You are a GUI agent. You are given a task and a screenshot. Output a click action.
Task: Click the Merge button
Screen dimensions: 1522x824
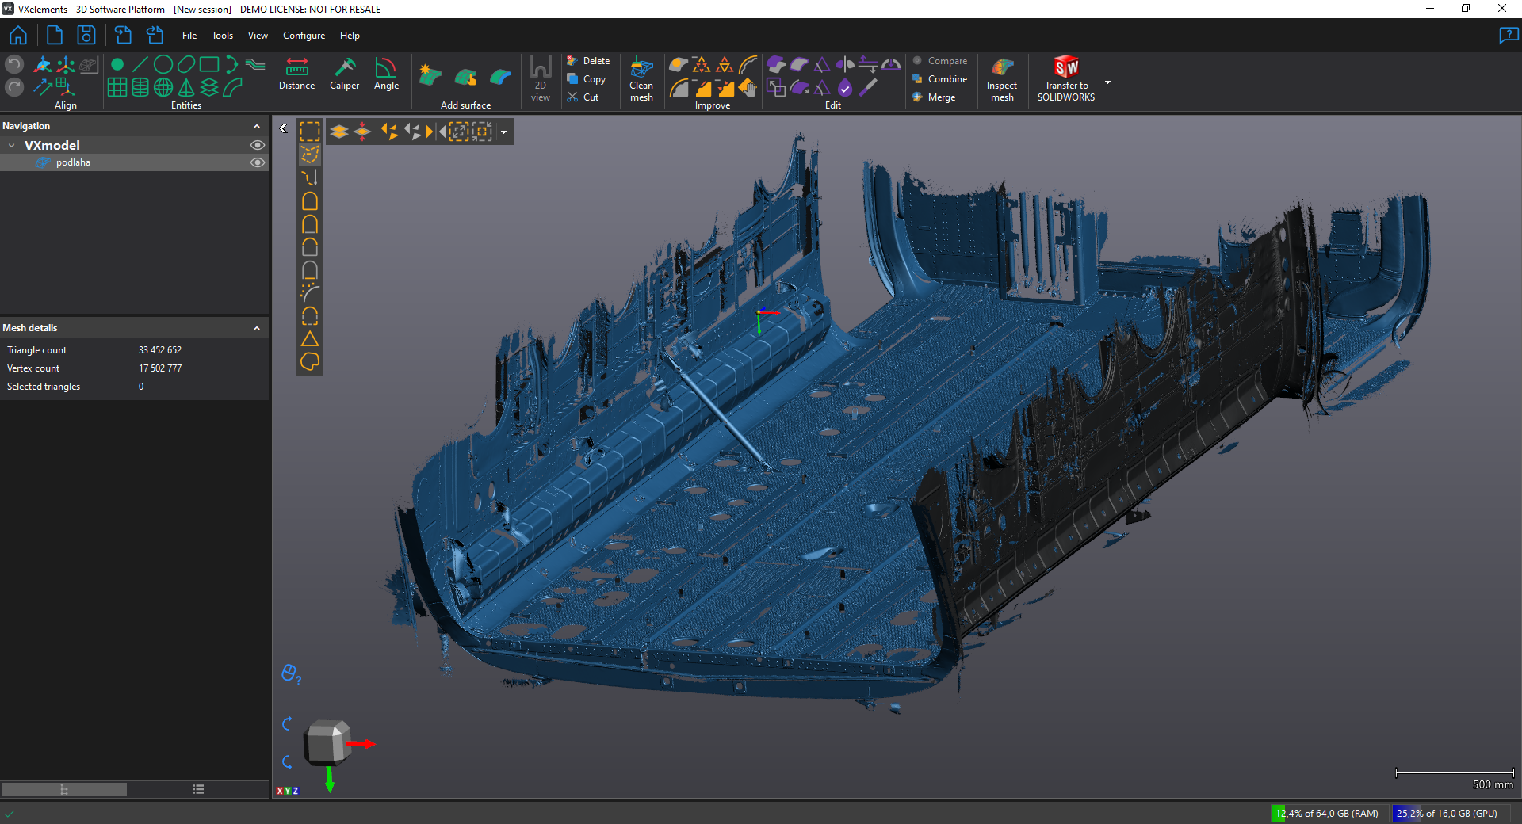934,97
